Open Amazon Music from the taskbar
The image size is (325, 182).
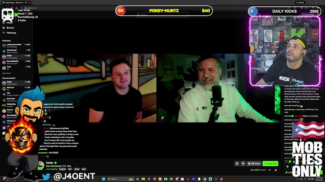pos(193,179)
